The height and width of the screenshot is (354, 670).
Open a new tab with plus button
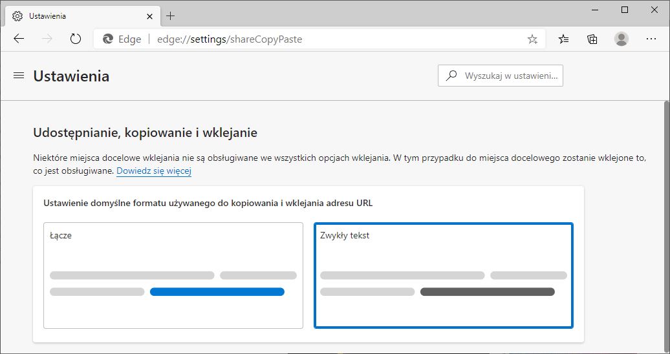click(x=171, y=16)
